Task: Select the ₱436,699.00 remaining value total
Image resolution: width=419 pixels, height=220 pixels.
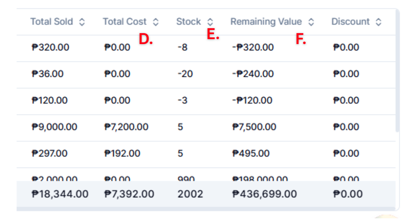Action: pyautogui.click(x=265, y=194)
